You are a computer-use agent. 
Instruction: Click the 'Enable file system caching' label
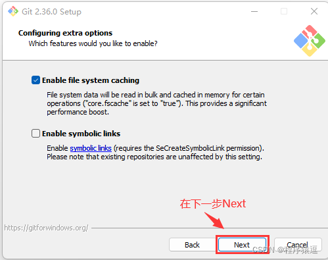coord(91,80)
